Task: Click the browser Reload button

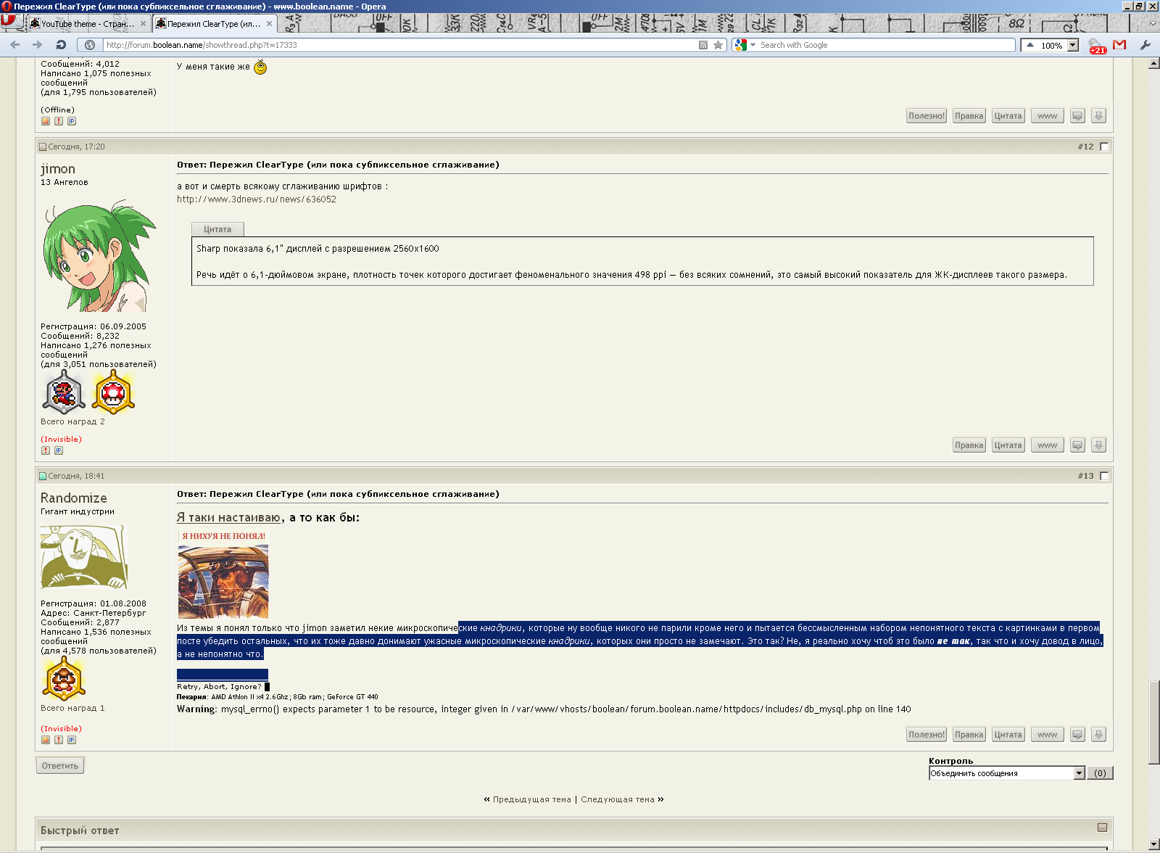Action: pyautogui.click(x=61, y=45)
